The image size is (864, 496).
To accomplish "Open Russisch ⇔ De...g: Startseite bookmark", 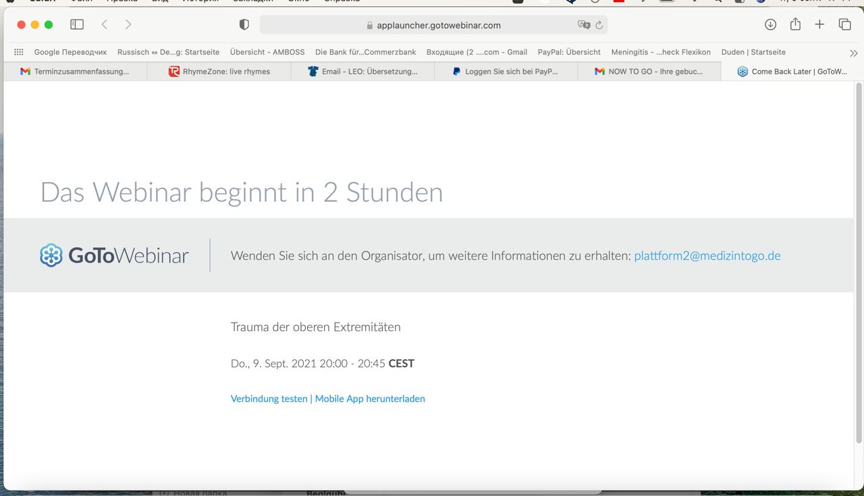I will click(168, 52).
